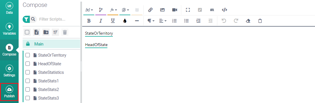
Task: Open the StateOrTerritory script in list
Action: point(52,55)
